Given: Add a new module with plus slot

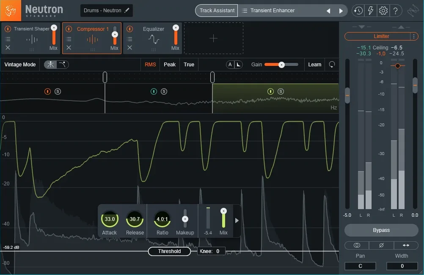Looking at the screenshot, I should click(x=213, y=38).
